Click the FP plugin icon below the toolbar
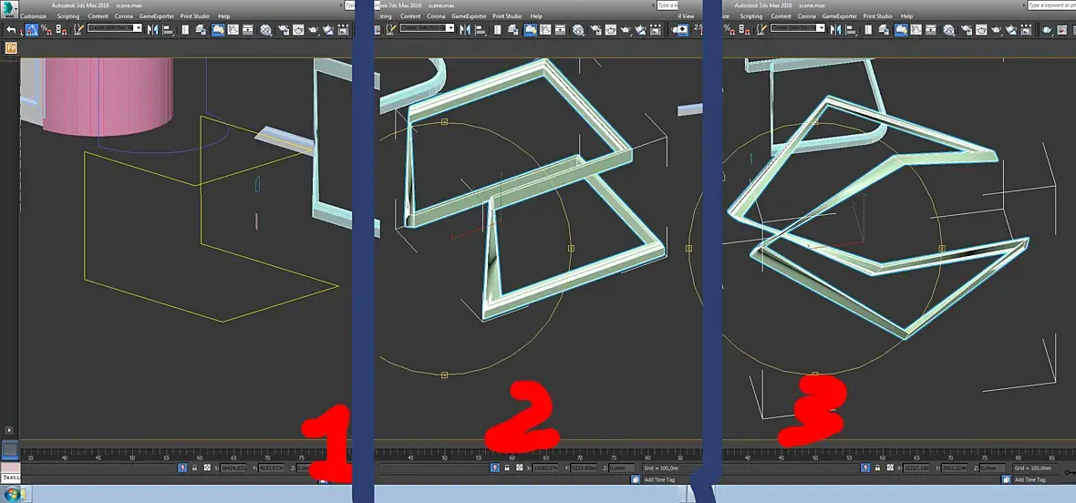 coord(11,48)
